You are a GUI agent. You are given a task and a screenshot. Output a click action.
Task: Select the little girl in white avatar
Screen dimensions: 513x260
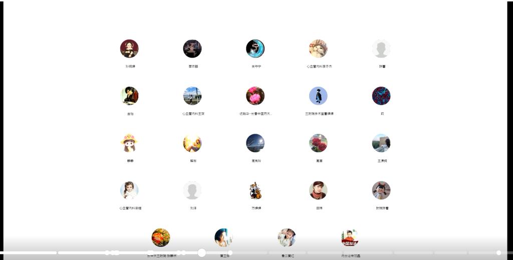129,190
